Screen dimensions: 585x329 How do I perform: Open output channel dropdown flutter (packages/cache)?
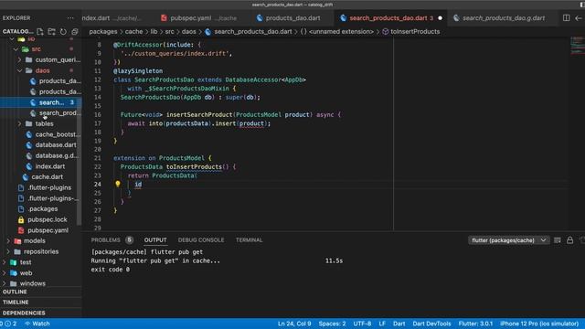click(x=508, y=240)
